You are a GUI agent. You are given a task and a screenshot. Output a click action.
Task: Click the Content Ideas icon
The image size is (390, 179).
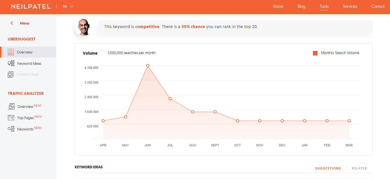coord(11,75)
